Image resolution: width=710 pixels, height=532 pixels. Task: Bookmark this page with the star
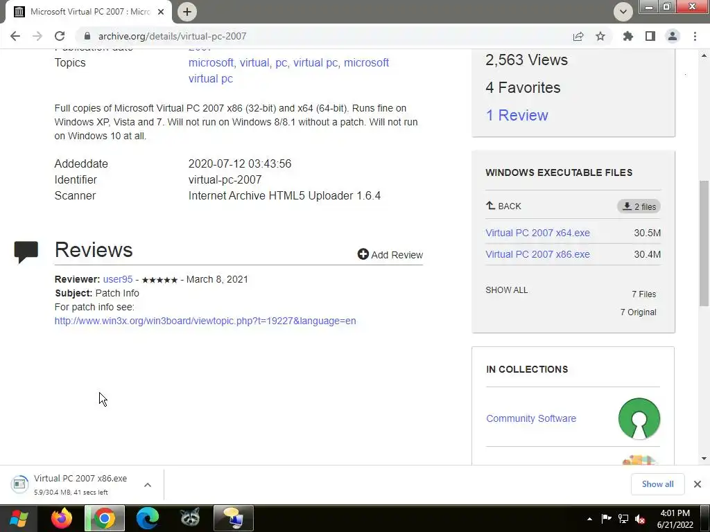point(600,36)
